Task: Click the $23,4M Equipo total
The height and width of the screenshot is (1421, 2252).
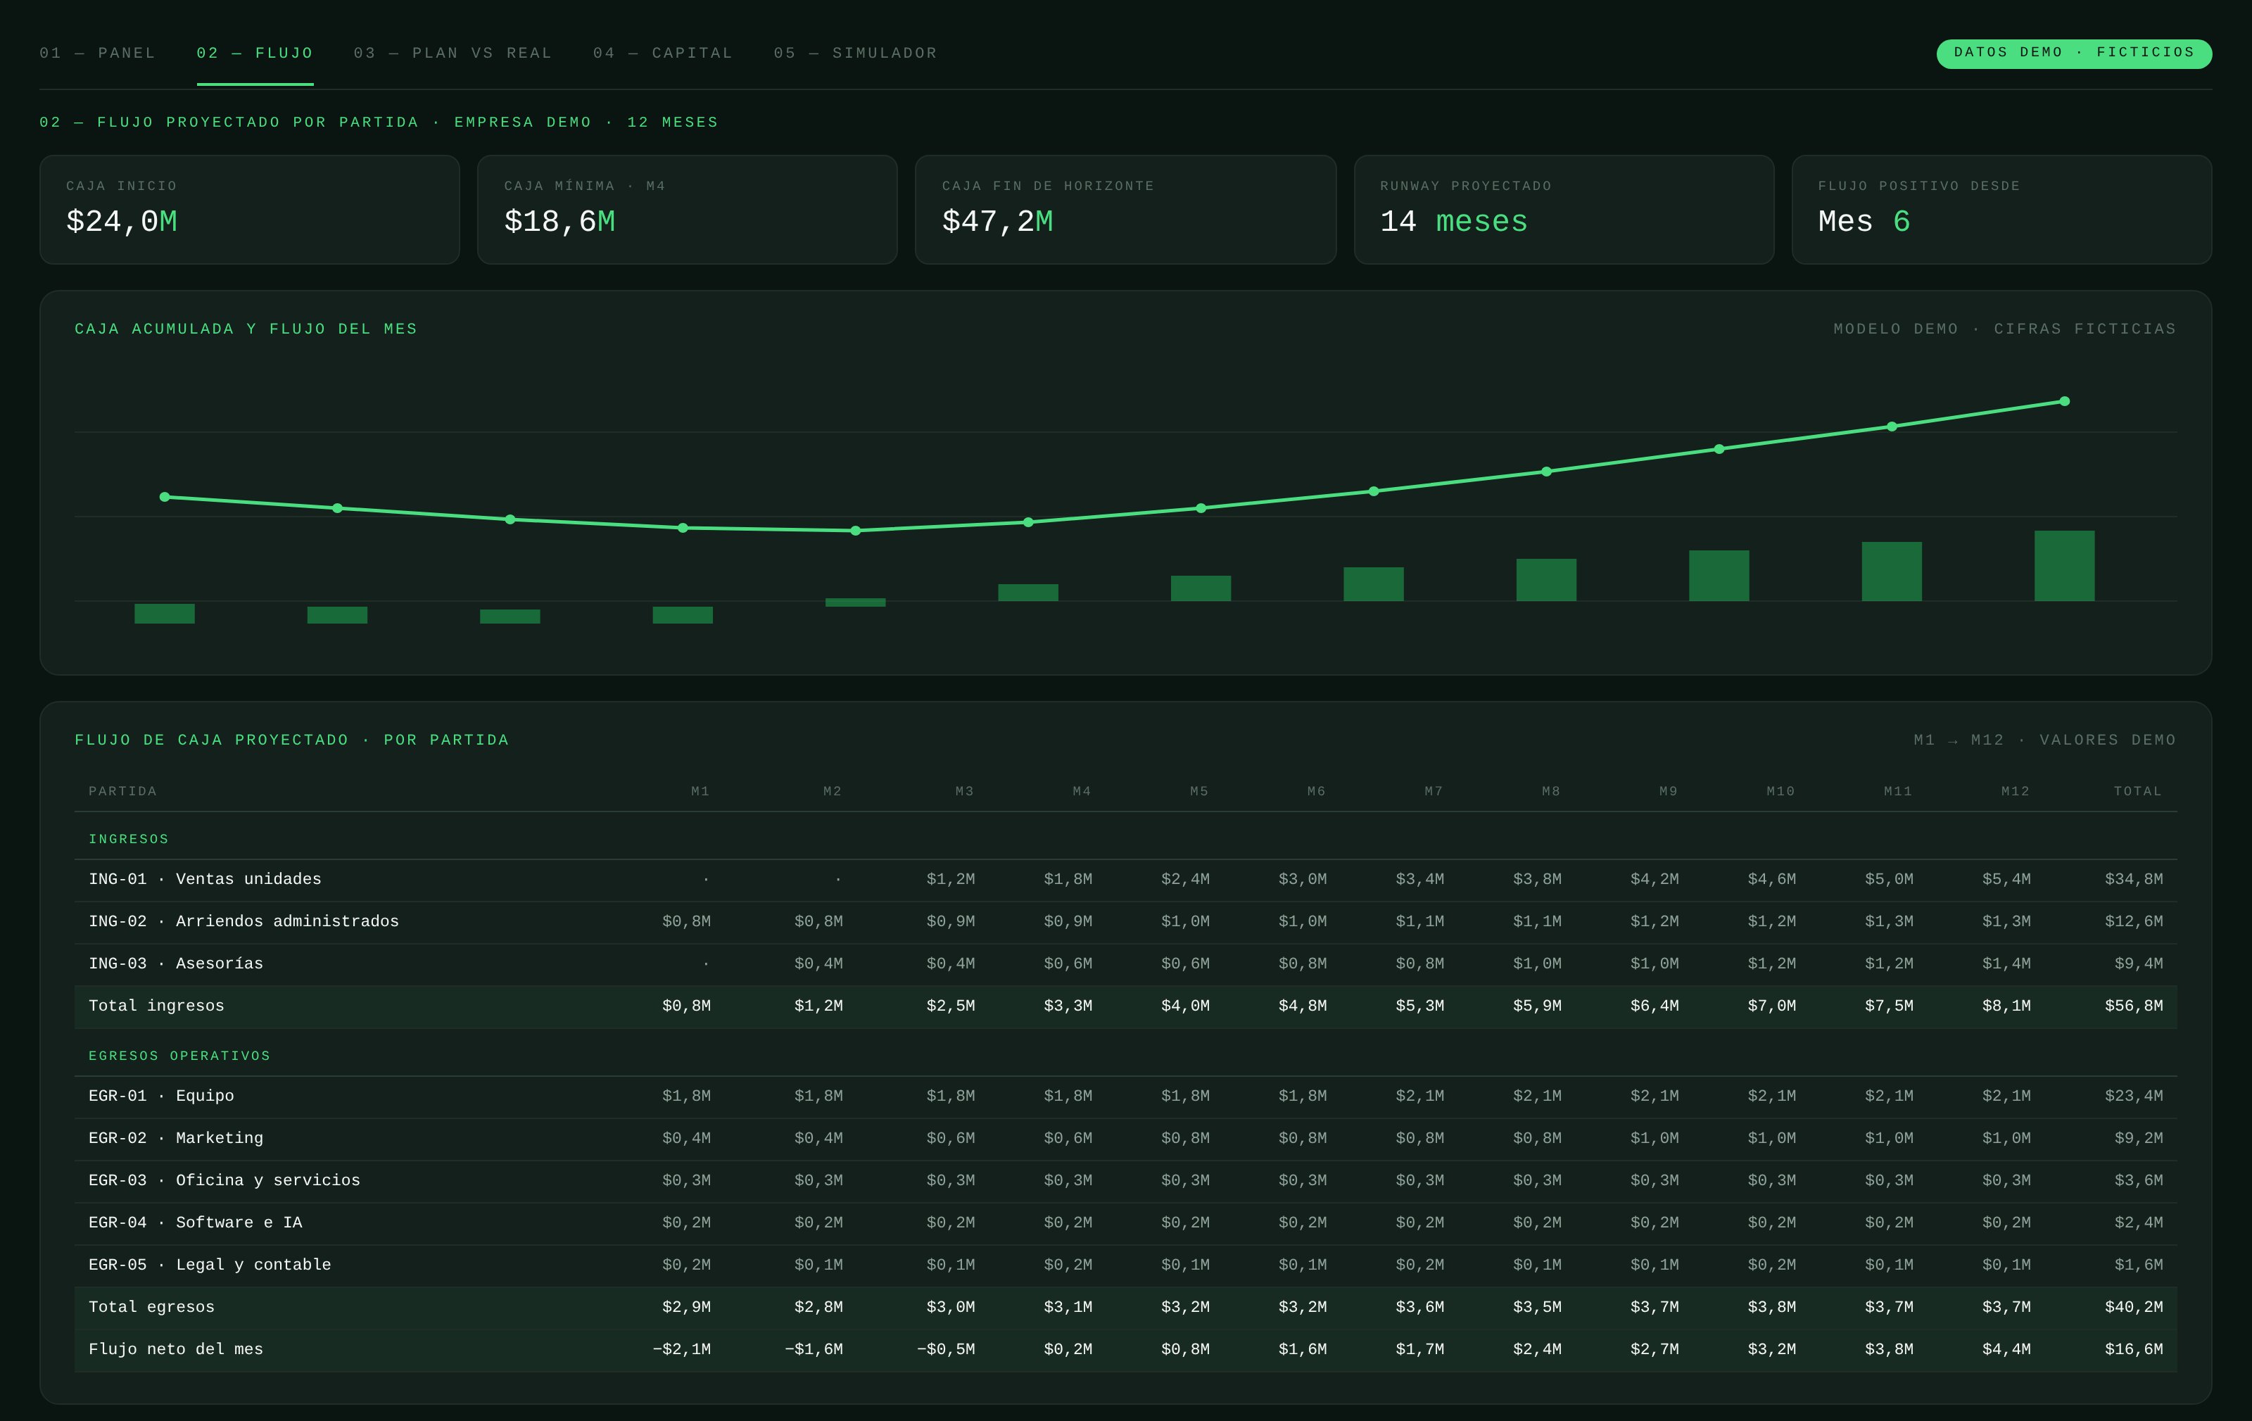Action: 2133,1097
